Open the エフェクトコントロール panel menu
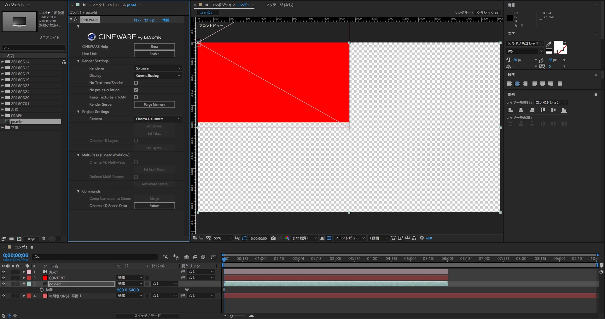This screenshot has width=605, height=319. [x=140, y=5]
